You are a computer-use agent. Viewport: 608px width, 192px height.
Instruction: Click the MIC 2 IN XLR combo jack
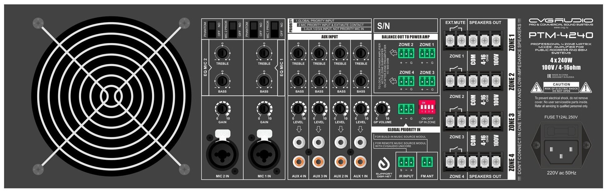[x=222, y=154]
